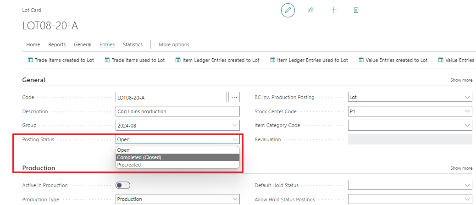The image size is (476, 205).
Task: Click the Delete trash icon
Action: click(x=356, y=10)
